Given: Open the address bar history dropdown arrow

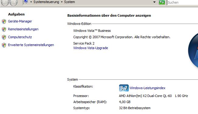Looking at the screenshot, I should pyautogui.click(x=154, y=2).
